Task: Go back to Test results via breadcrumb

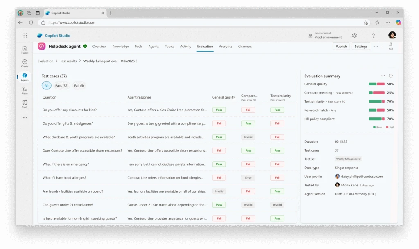Action: (68, 61)
